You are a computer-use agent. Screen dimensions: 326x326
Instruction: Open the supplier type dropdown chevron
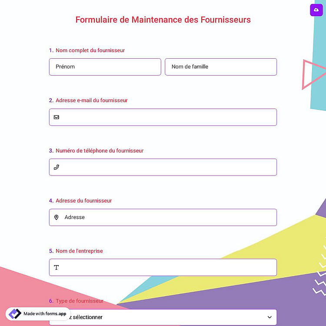pyautogui.click(x=269, y=317)
